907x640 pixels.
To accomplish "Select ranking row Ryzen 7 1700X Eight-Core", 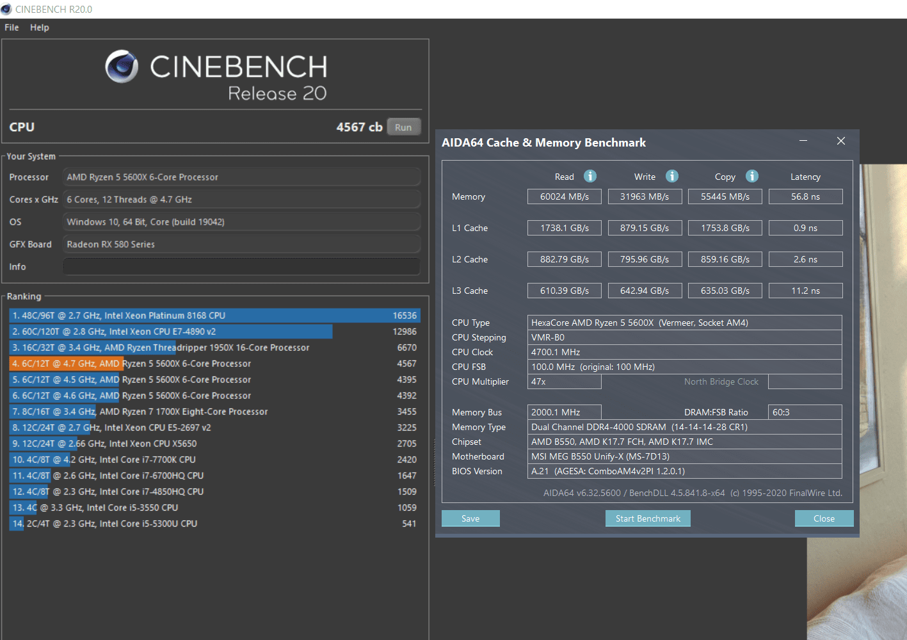I will click(214, 412).
